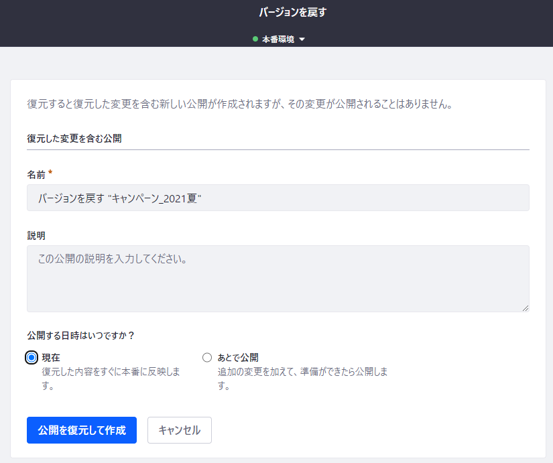Click the green status dot beside 本番環境
Screen dimensions: 553x463
point(255,40)
